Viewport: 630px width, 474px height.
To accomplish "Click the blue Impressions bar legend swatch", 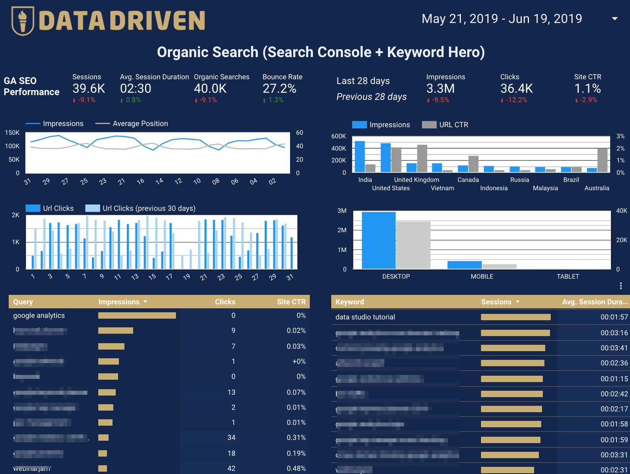I will pos(359,125).
